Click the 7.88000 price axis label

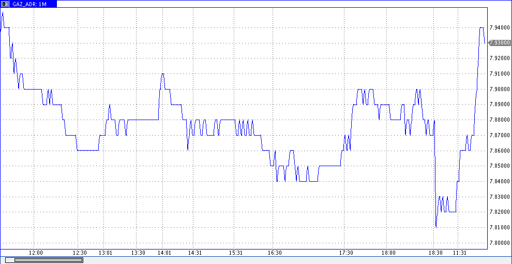coord(500,120)
